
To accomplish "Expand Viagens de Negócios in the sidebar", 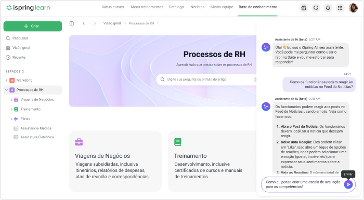I will [x=11, y=100].
